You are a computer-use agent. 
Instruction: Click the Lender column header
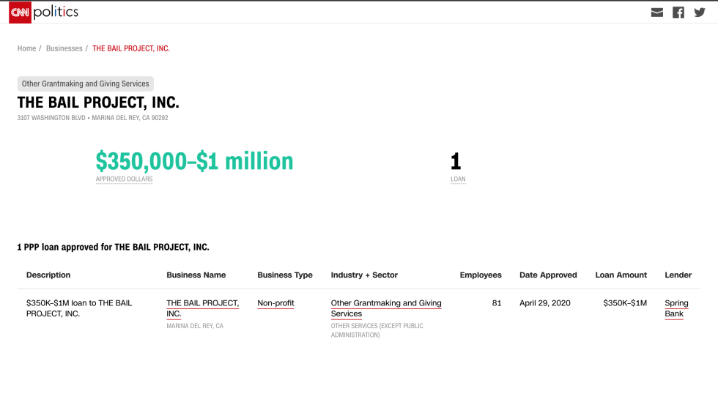coord(678,275)
